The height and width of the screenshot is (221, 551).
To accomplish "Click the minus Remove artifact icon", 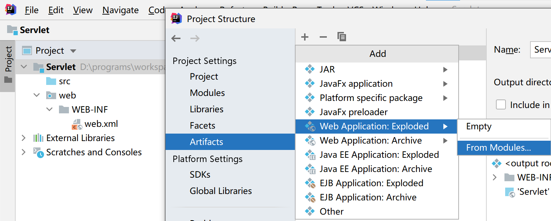I will (323, 37).
